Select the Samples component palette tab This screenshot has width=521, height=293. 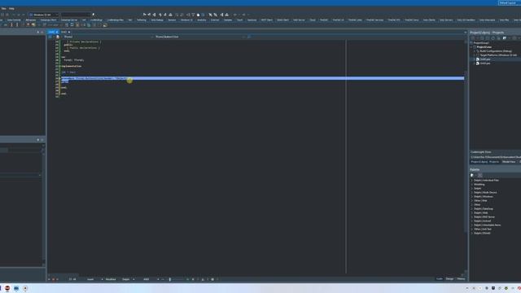point(228,20)
